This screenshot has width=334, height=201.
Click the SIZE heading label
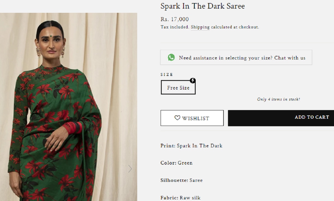click(167, 75)
